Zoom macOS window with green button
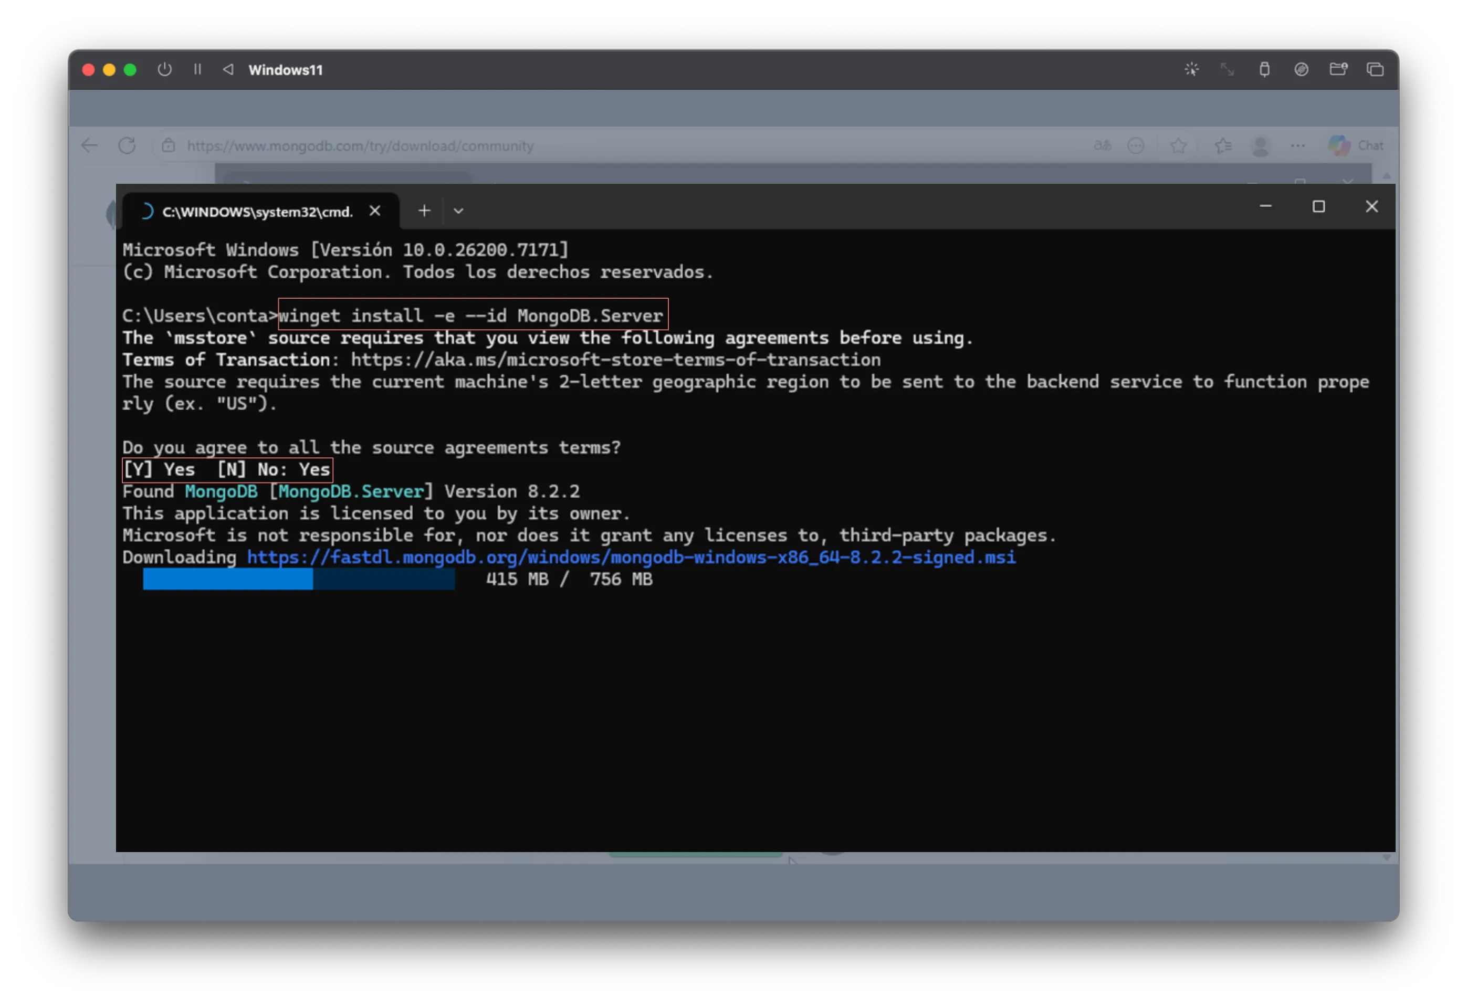 pos(130,69)
